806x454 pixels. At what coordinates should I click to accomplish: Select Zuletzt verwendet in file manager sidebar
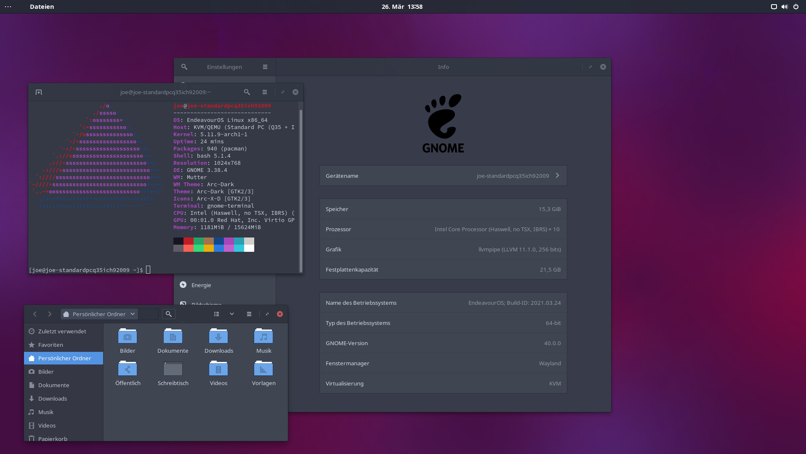click(x=64, y=331)
